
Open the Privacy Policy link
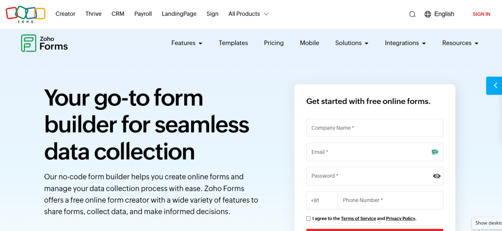tap(401, 219)
